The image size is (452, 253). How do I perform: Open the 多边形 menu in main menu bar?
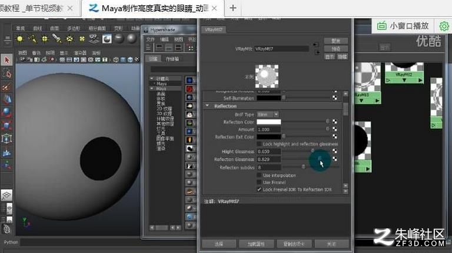[x=73, y=28]
